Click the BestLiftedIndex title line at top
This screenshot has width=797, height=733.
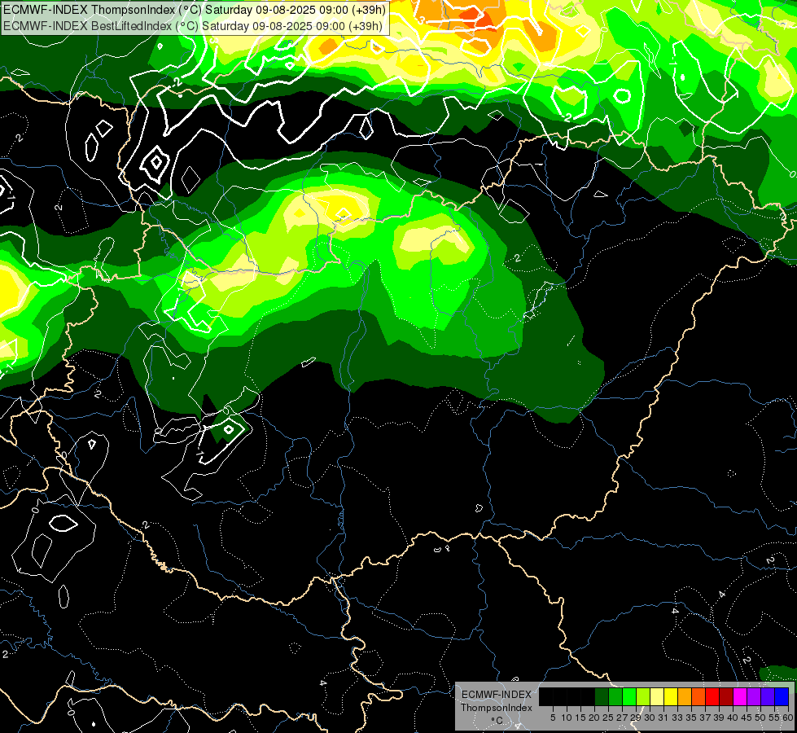pos(193,25)
